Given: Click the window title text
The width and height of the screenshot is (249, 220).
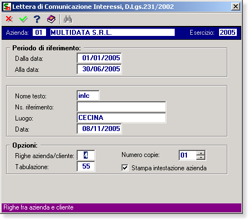Looking at the screenshot, I should coord(93,7).
